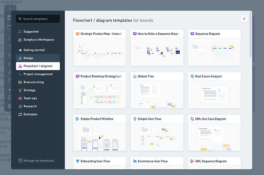Open the Debate Tree template

coord(157,90)
